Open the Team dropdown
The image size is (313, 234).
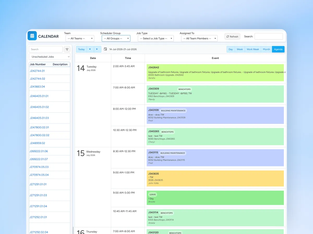tap(80, 38)
